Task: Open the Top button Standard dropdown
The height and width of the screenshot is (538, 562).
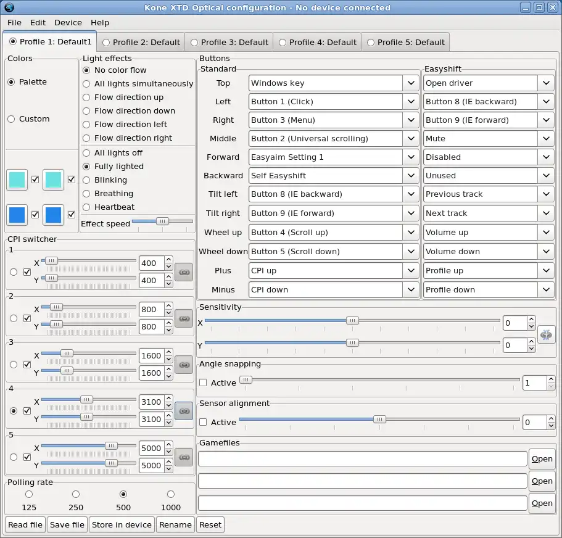Action: point(411,83)
